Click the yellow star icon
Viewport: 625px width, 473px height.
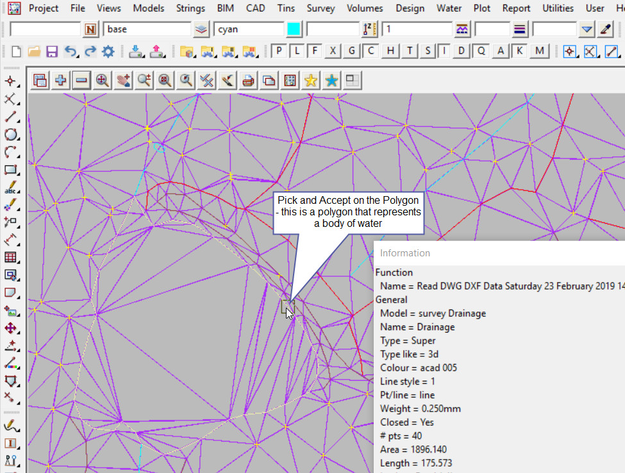coord(311,80)
